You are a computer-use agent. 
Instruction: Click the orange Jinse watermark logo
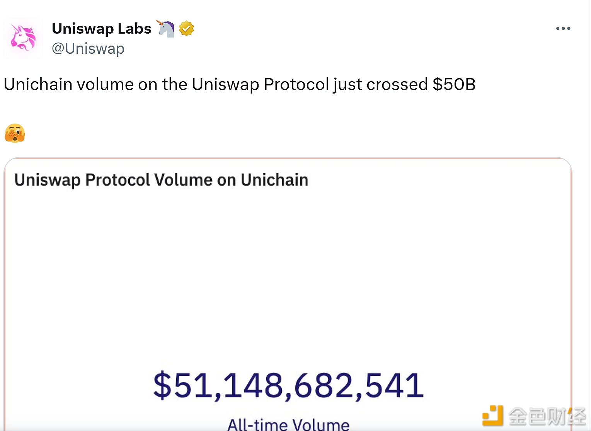493,416
